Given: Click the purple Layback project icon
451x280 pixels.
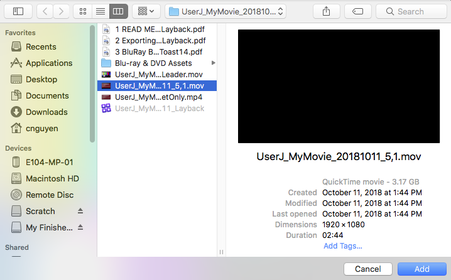Looking at the screenshot, I should click(x=106, y=108).
